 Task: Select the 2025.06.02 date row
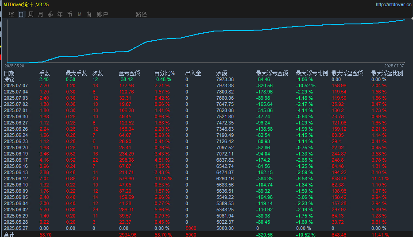(16, 210)
